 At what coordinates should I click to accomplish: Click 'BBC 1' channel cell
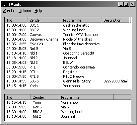[34, 25]
